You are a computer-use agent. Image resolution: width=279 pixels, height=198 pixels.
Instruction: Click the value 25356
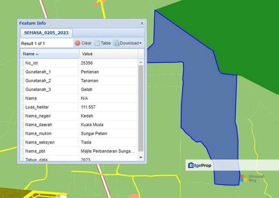[x=87, y=63]
